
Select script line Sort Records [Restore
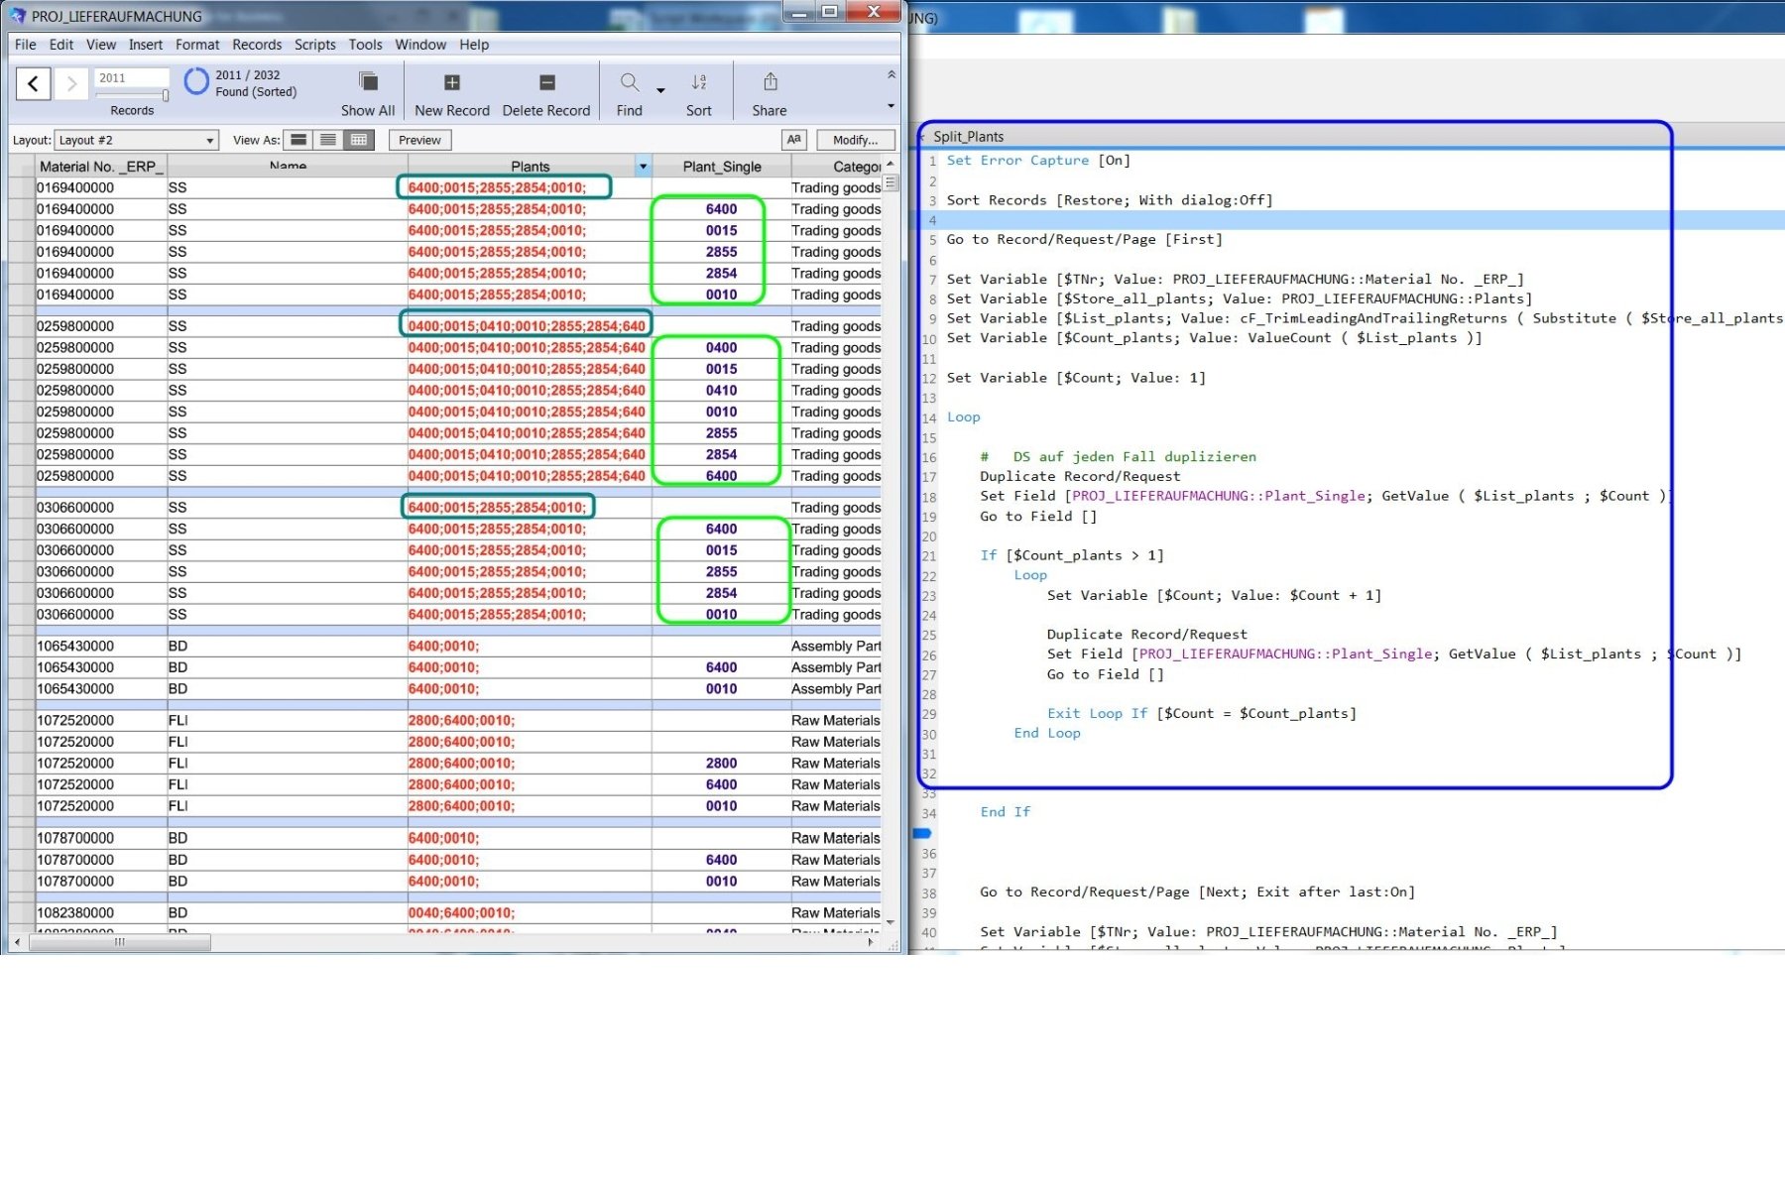click(1110, 200)
